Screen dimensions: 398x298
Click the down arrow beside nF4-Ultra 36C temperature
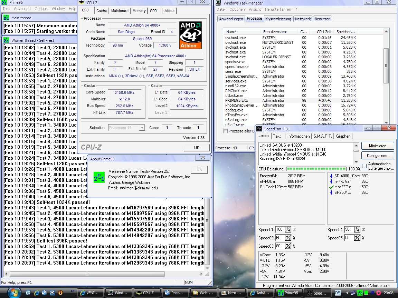[331, 181]
